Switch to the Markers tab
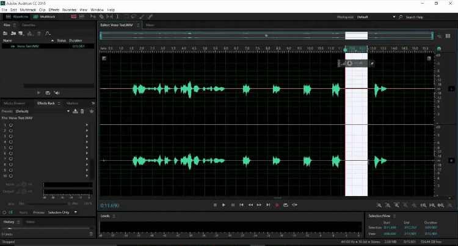 [x=72, y=104]
